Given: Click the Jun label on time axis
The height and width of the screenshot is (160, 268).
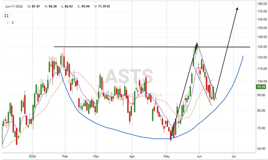Looking at the screenshot, I should click(x=199, y=156).
